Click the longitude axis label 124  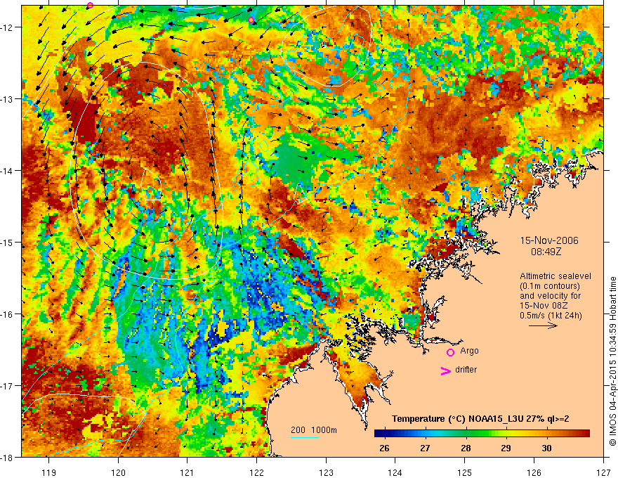tap(395, 472)
